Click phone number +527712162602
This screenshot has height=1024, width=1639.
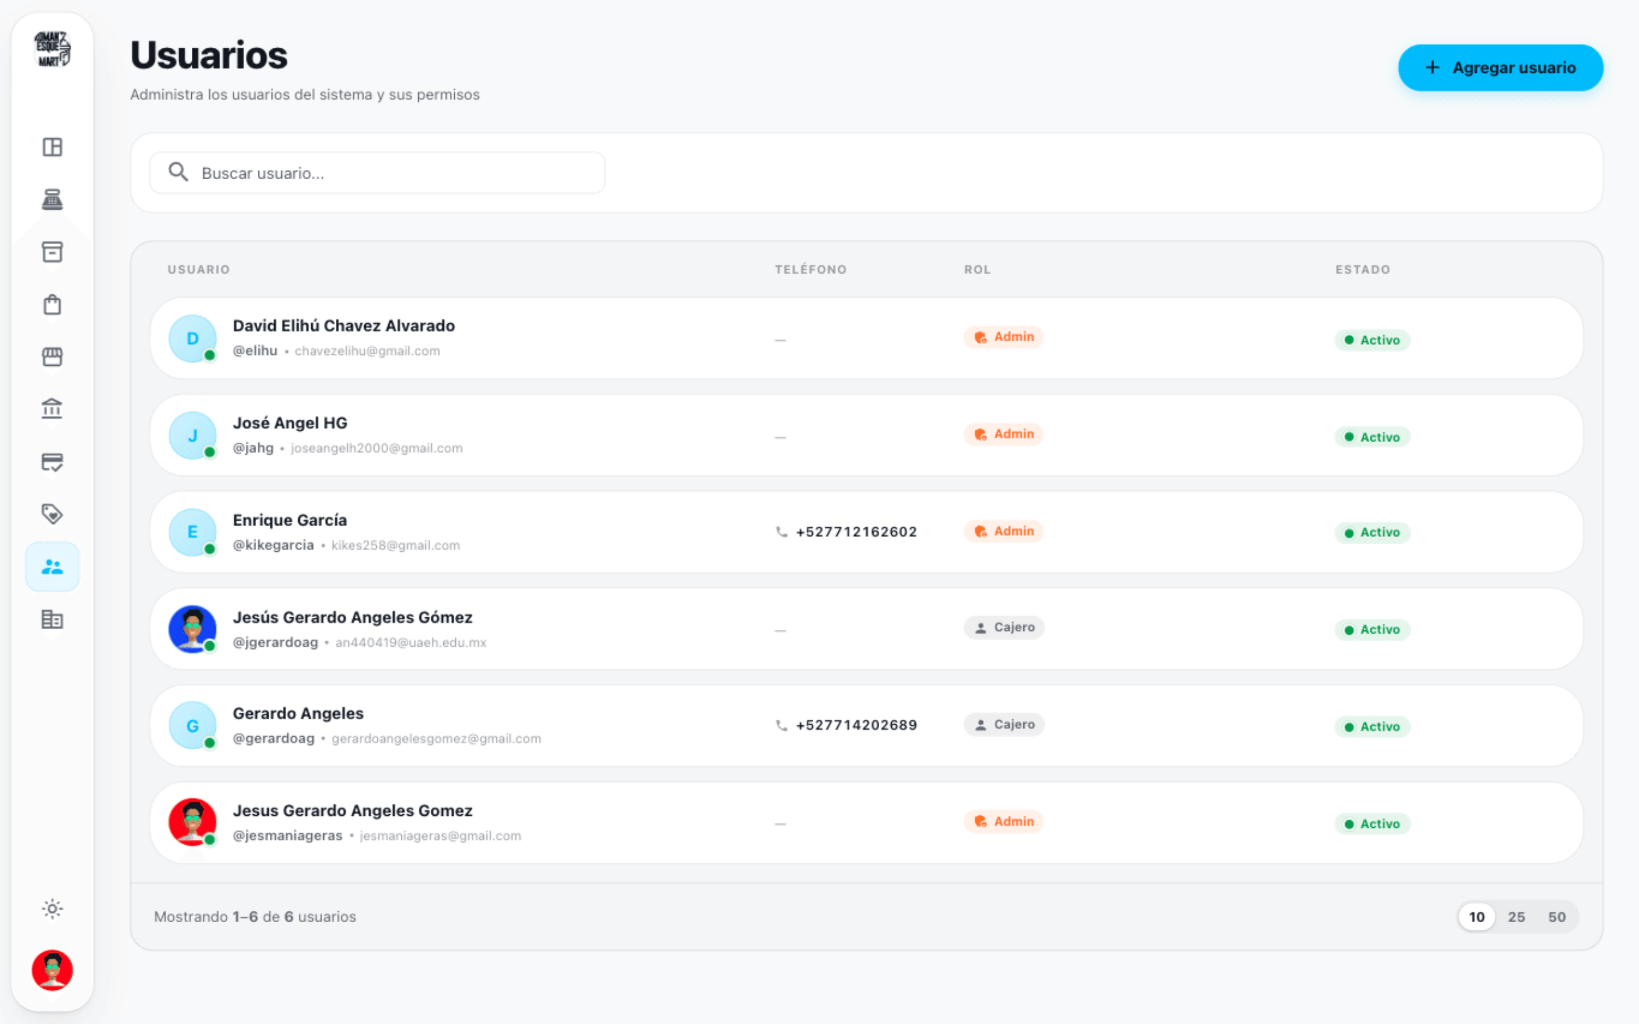(x=856, y=532)
